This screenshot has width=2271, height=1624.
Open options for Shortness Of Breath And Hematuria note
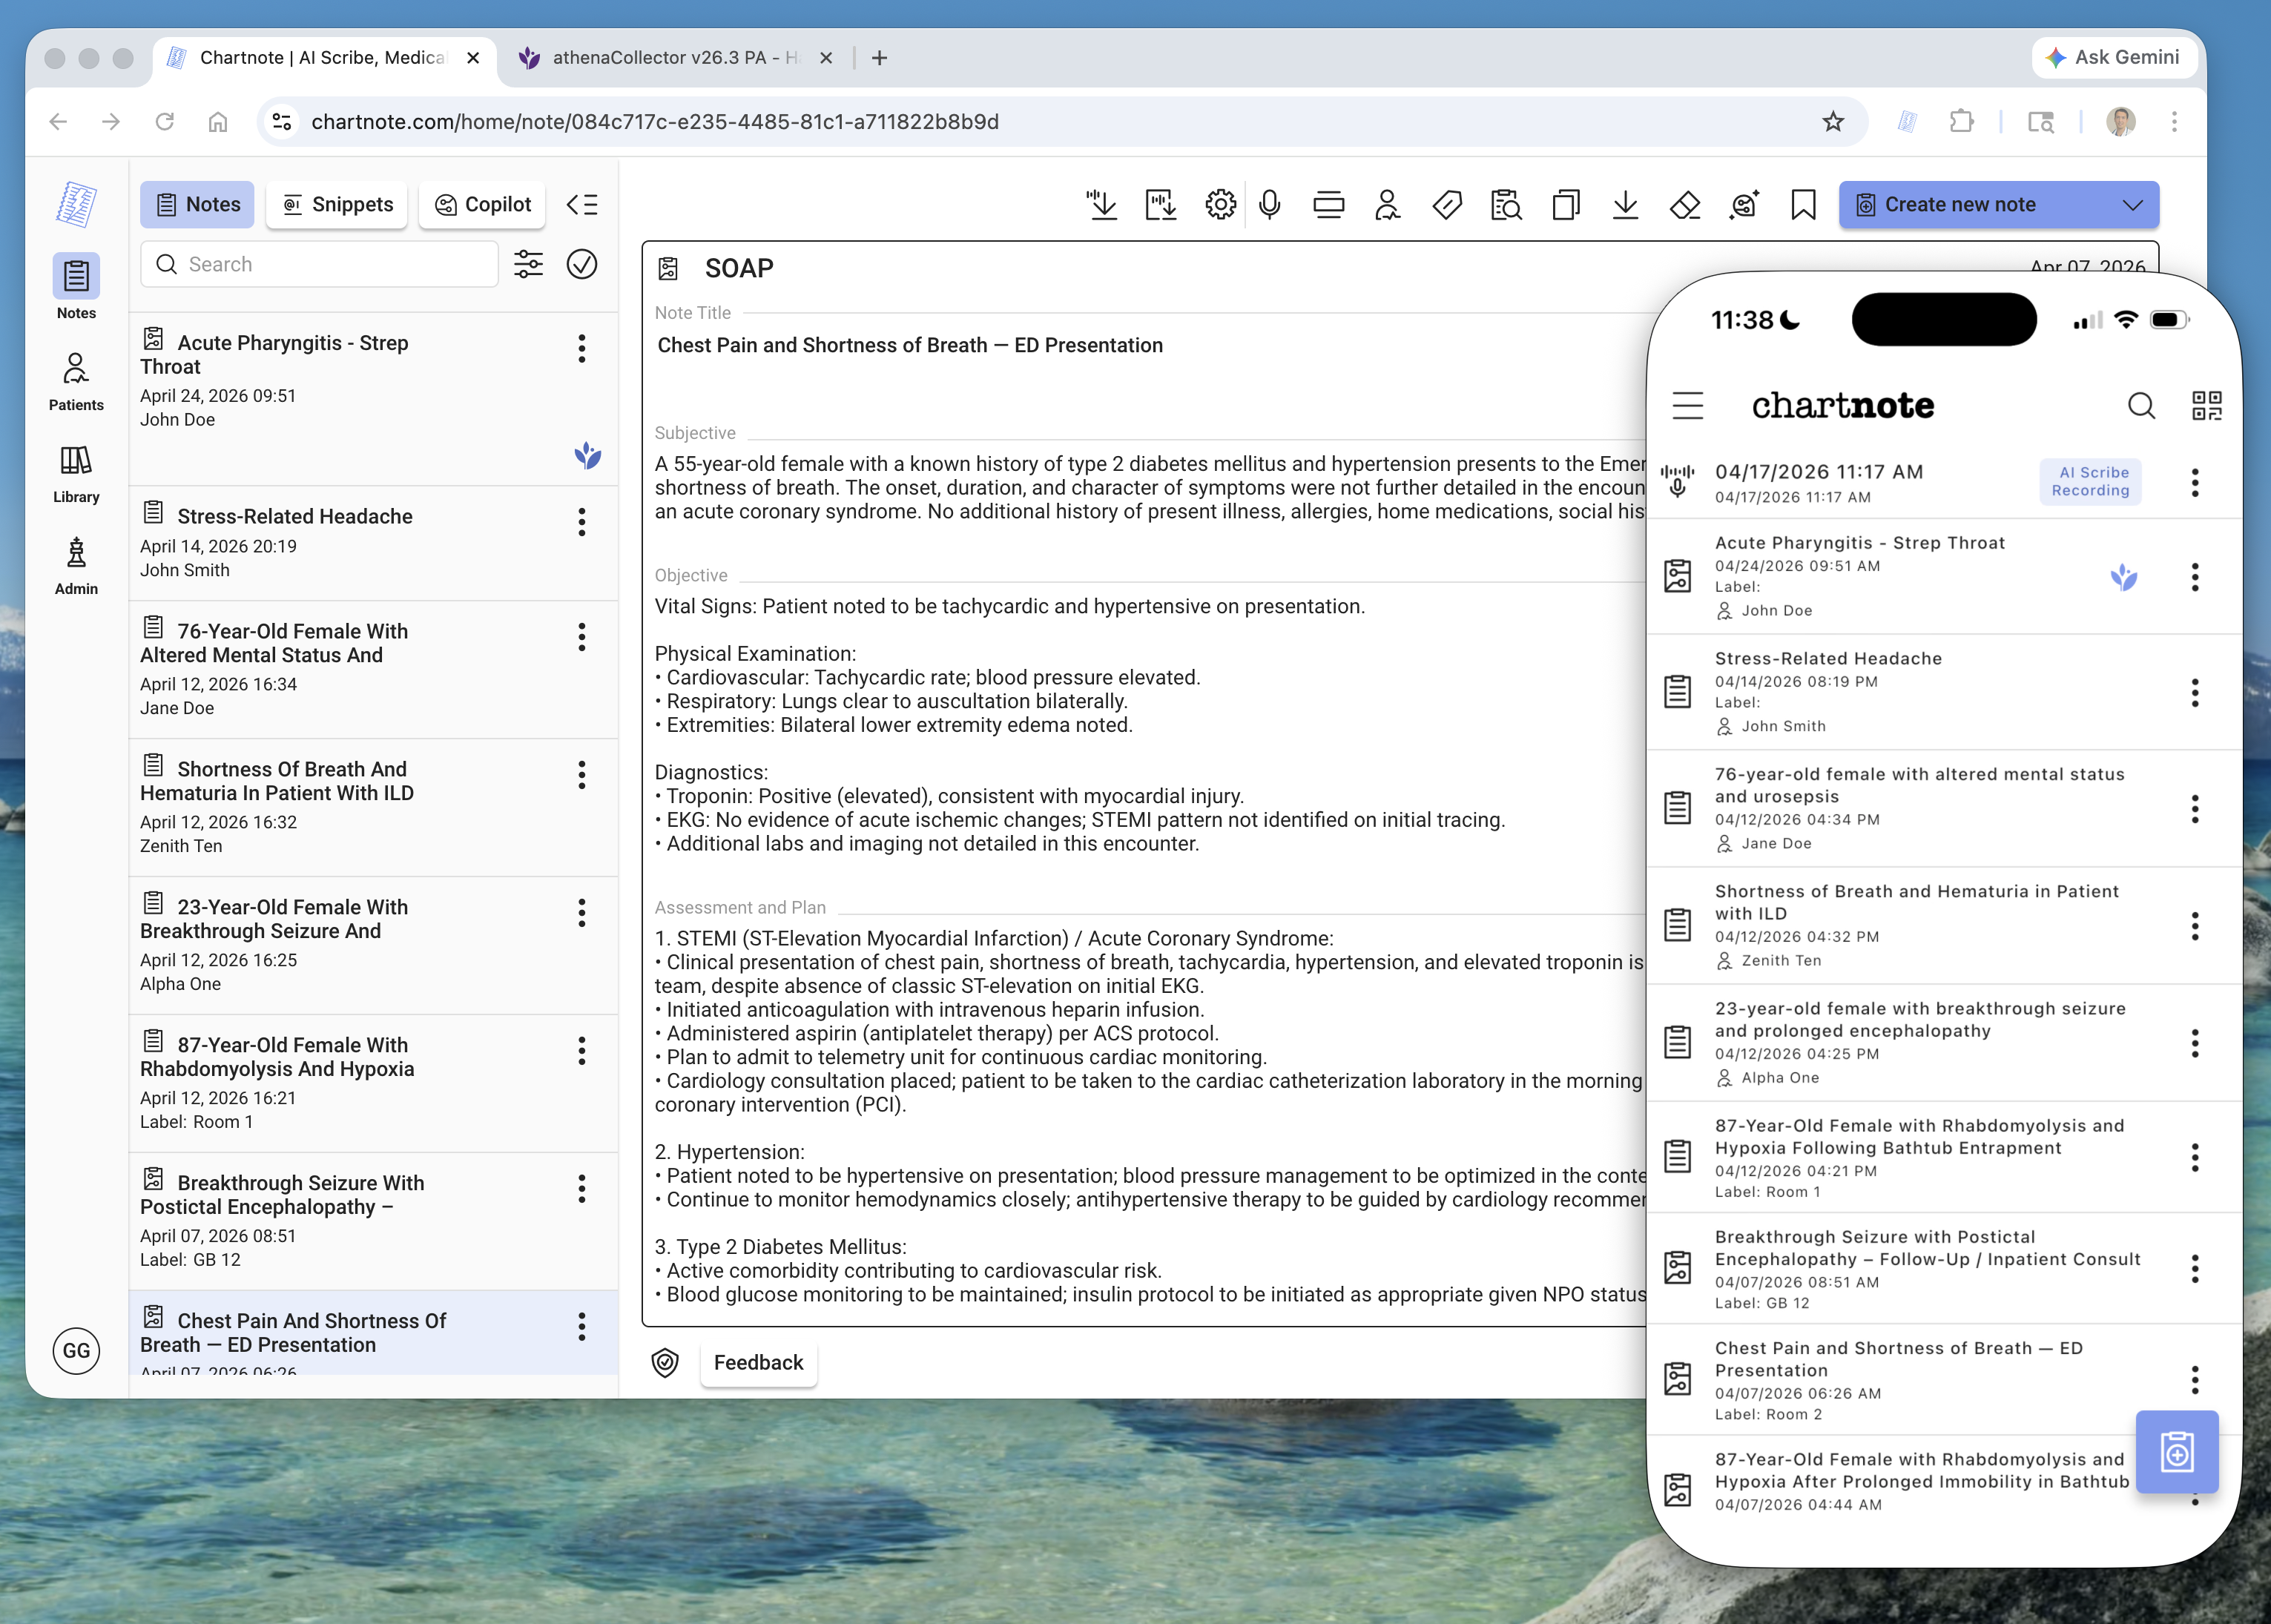tap(581, 775)
